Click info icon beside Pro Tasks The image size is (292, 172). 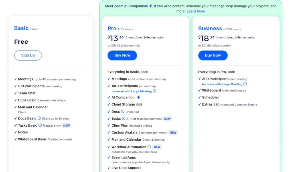coord(124,119)
